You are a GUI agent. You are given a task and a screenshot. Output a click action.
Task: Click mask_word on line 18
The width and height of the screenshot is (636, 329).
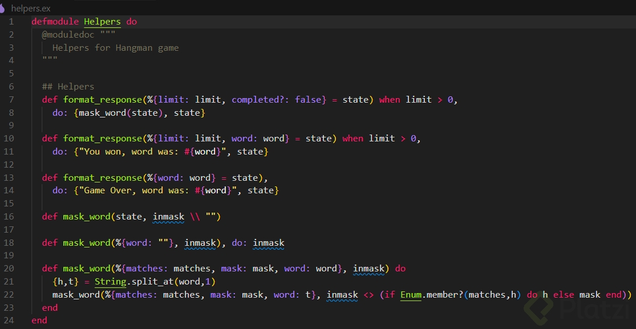click(x=86, y=243)
